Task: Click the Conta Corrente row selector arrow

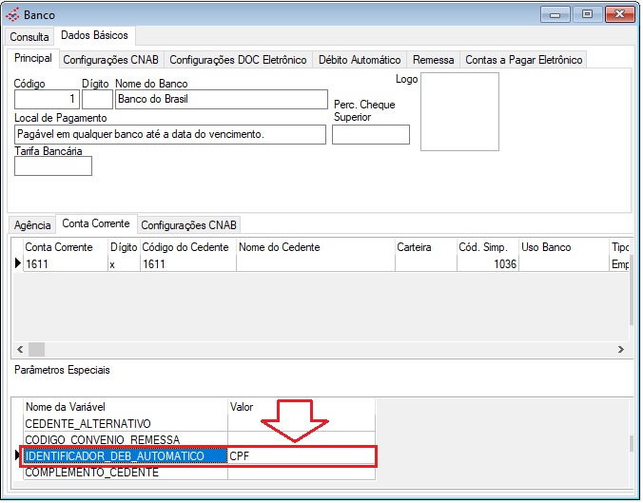Action: click(17, 265)
